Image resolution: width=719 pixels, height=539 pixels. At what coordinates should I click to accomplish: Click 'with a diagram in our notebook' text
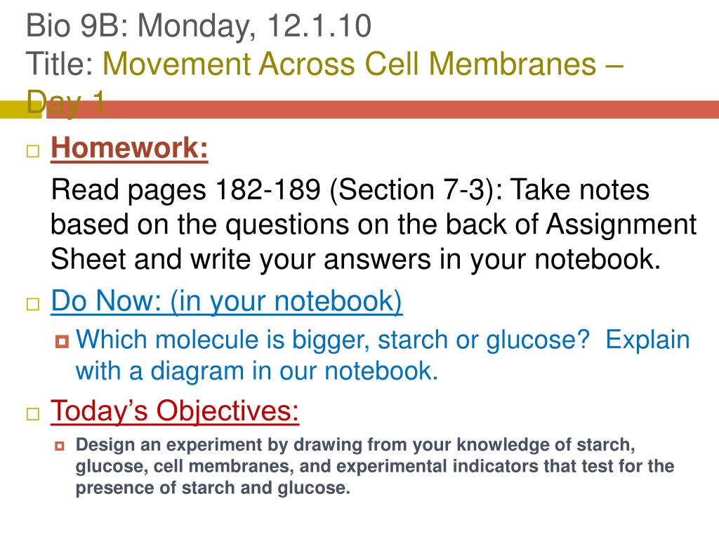[x=257, y=371]
